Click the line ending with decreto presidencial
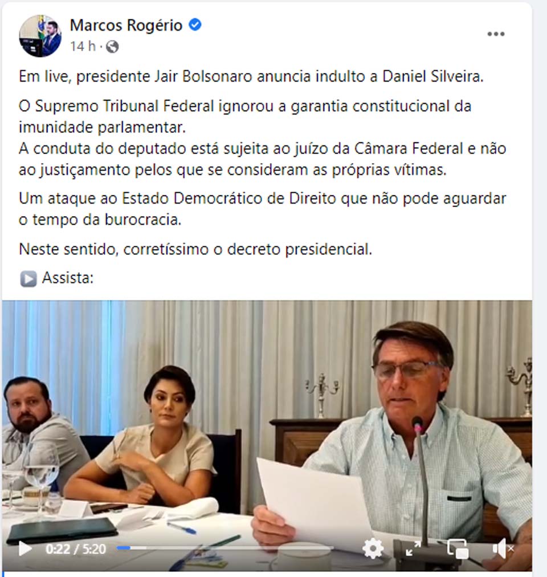Screen dimensions: 547x577 195,249
